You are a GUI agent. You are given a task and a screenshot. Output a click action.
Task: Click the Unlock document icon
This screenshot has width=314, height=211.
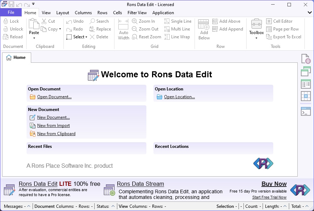tap(6, 29)
